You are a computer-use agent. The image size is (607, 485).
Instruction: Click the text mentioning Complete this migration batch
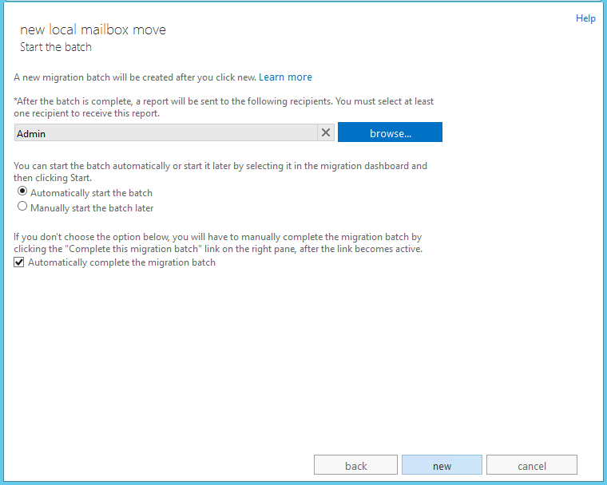click(218, 242)
